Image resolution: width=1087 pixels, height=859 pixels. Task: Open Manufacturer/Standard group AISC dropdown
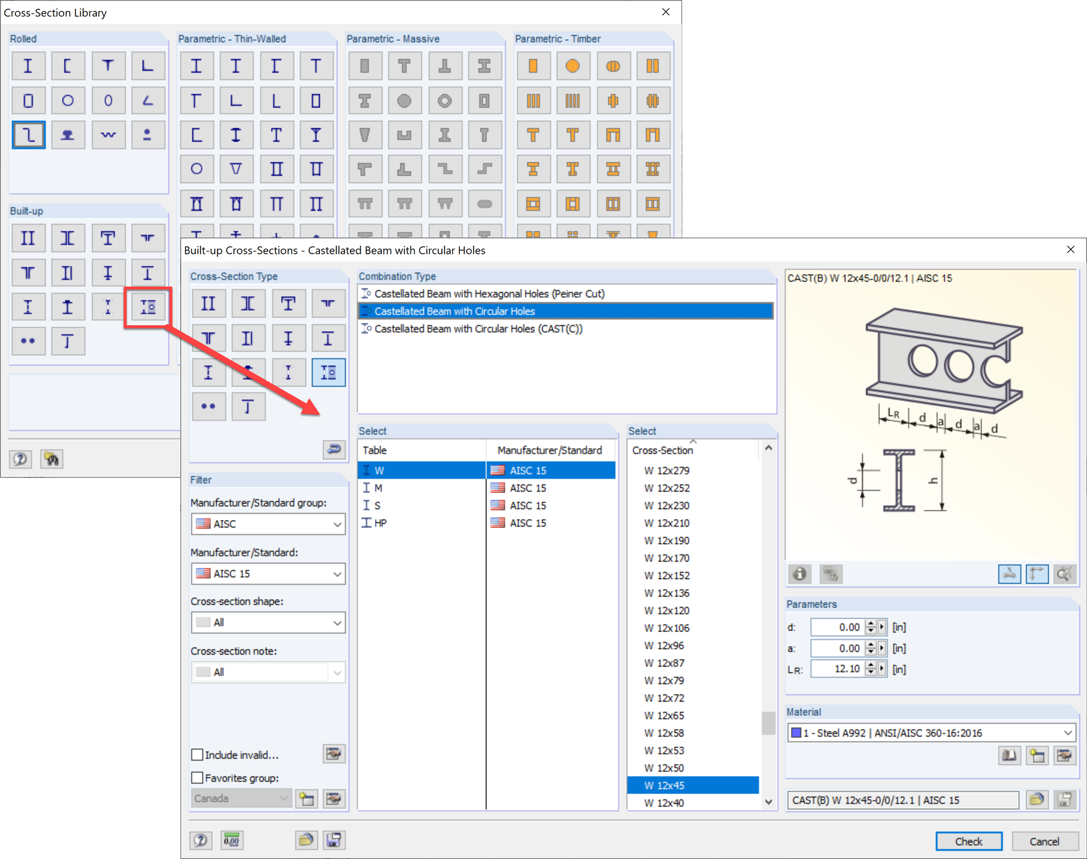click(x=268, y=524)
